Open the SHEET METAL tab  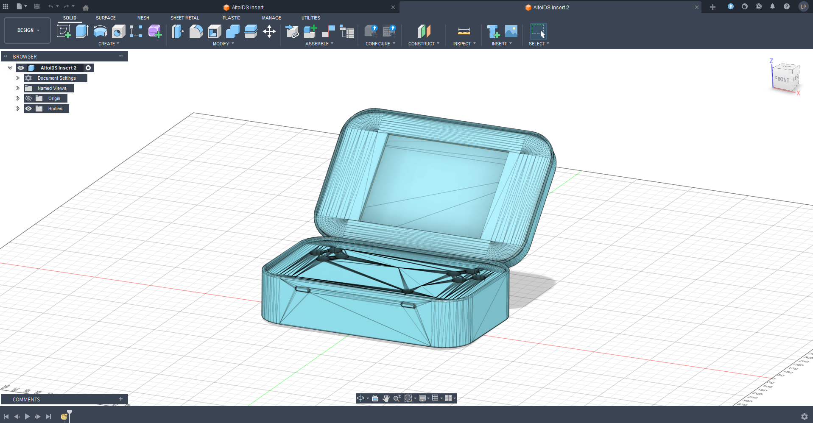click(x=184, y=18)
